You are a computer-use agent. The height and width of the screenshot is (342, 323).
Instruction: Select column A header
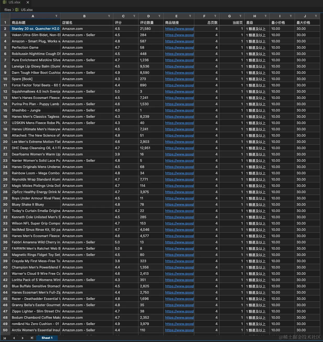tap(33, 16)
